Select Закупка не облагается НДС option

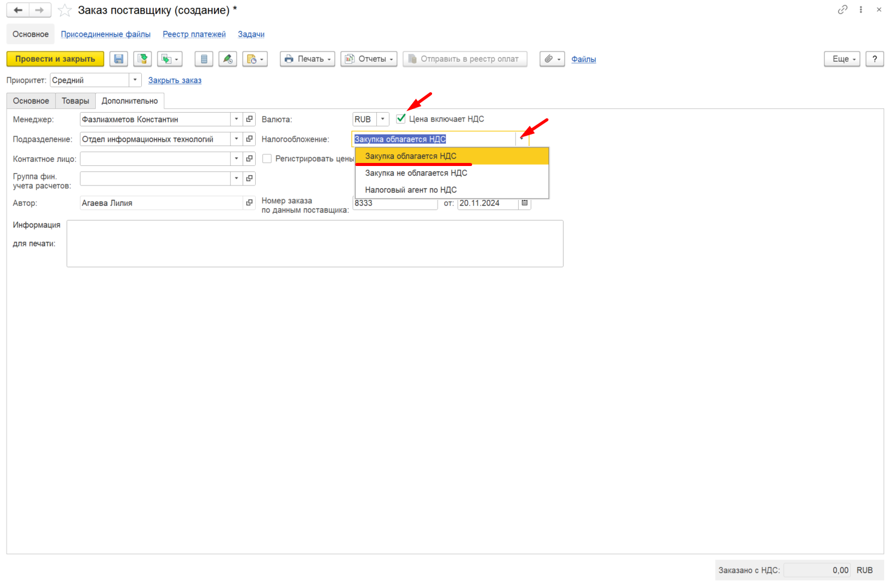[452, 173]
